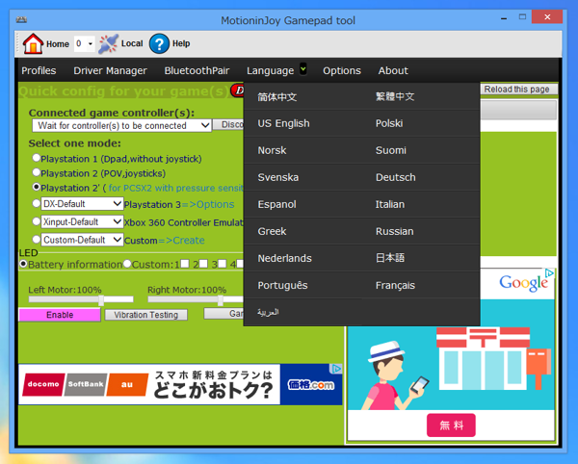Open the Xinput-Default dropdown

click(82, 221)
